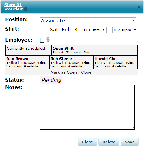
Task: Click inside the Notes text area
Action: click(x=87, y=107)
